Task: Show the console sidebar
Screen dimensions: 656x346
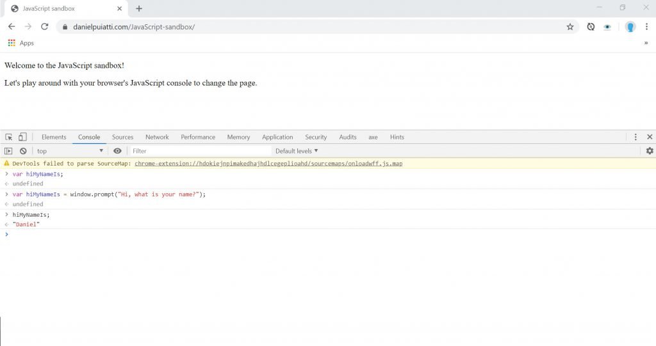Action: [8, 151]
